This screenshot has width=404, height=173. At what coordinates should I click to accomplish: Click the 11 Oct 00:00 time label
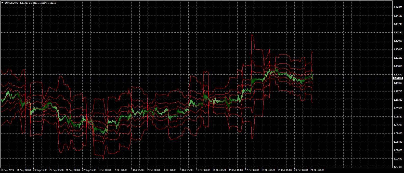pos(203,170)
